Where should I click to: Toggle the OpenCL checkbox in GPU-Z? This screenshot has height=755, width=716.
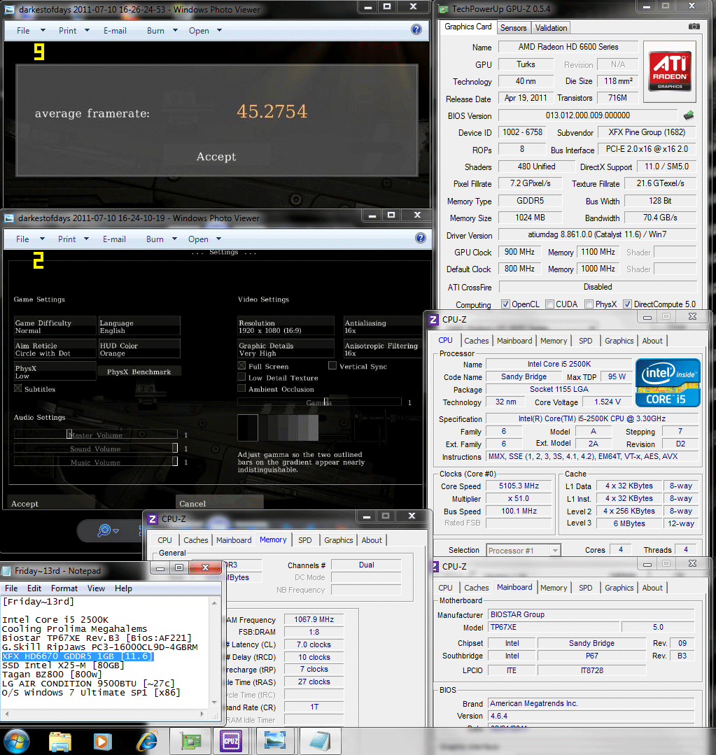pyautogui.click(x=505, y=304)
